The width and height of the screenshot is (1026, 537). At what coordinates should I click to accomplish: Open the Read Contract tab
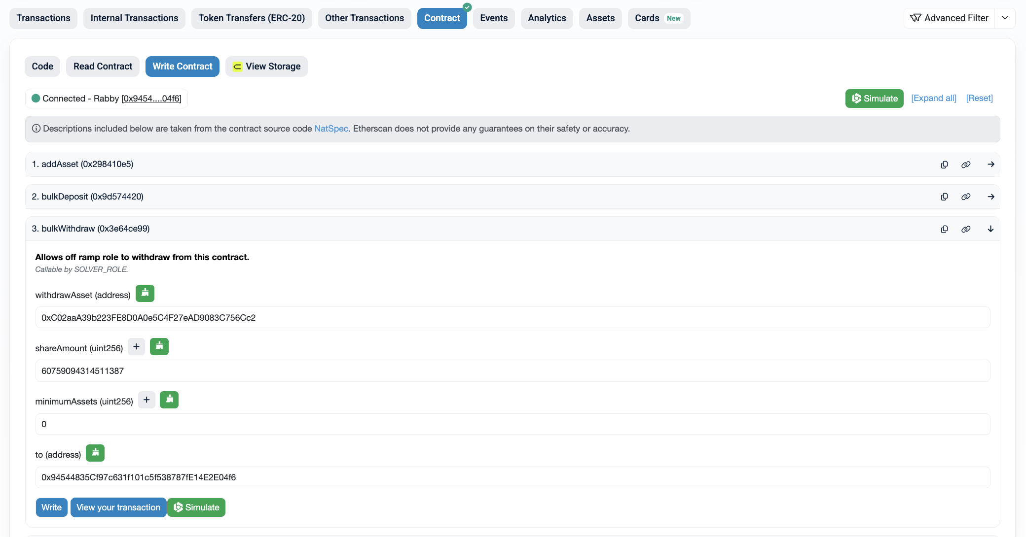(103, 67)
